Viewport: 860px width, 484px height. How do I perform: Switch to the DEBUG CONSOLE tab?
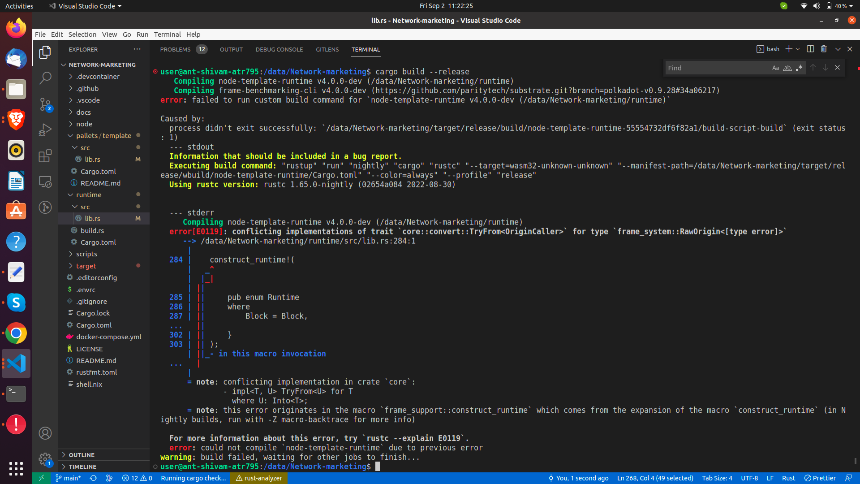(x=279, y=49)
